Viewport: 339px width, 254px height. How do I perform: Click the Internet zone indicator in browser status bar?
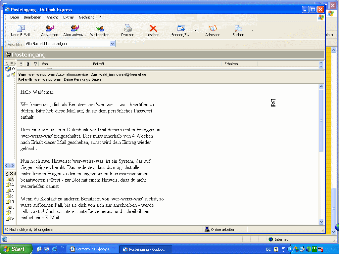pos(278,239)
